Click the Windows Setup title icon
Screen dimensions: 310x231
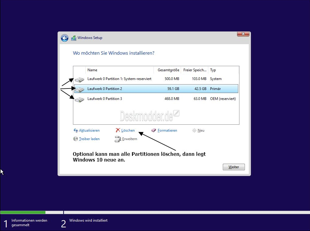coord(74,38)
